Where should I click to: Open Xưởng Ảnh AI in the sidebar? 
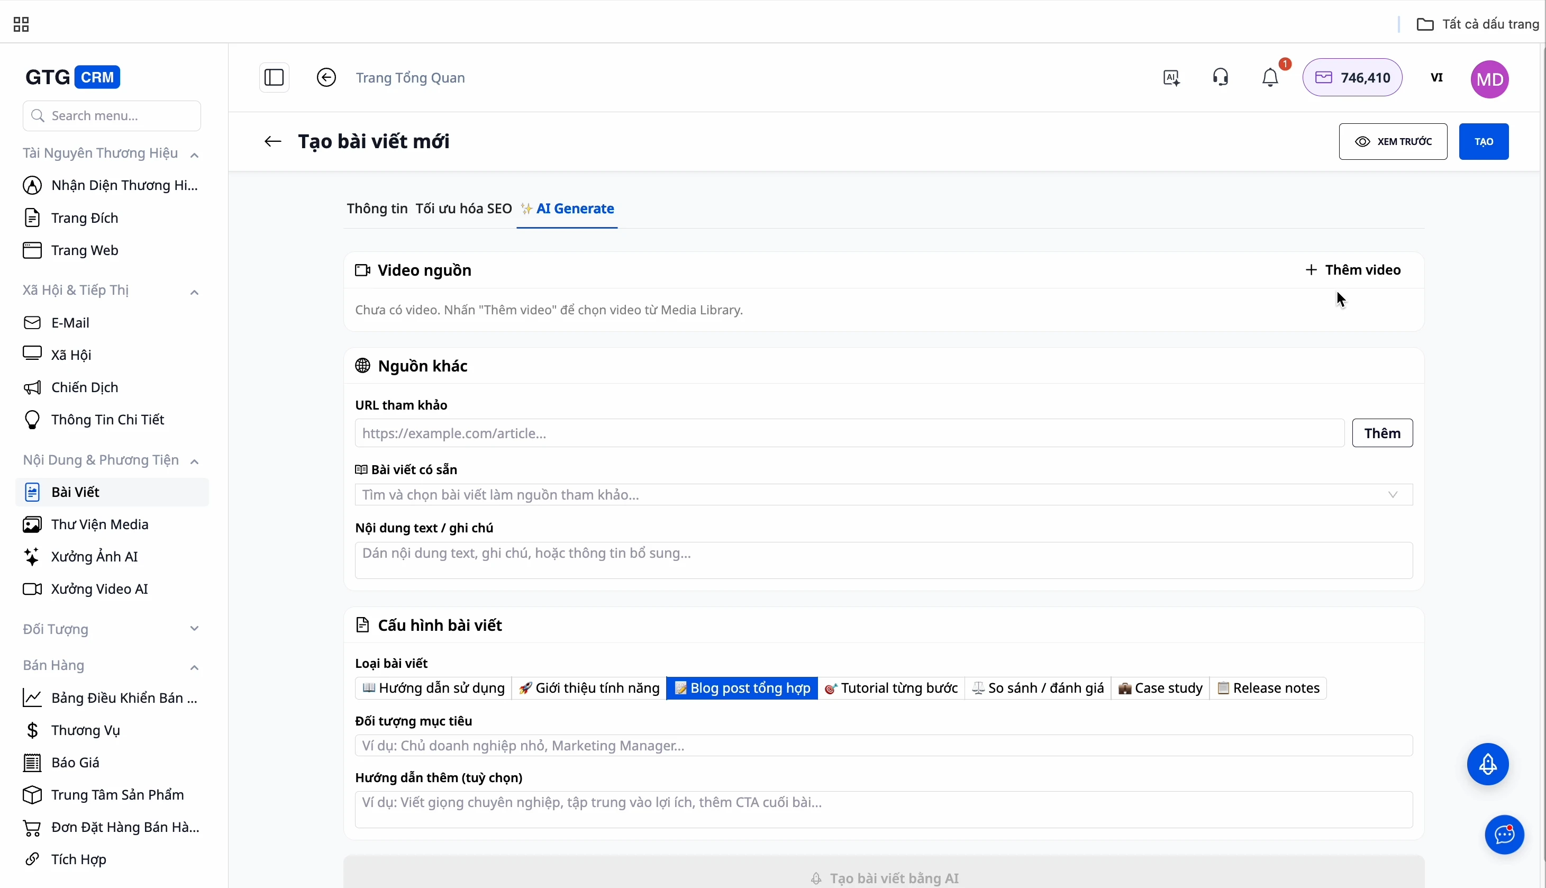point(95,556)
